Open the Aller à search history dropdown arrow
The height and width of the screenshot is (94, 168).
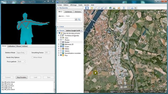coord(76,20)
